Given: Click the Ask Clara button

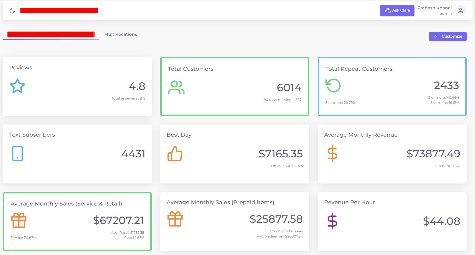Looking at the screenshot, I should coord(397,10).
